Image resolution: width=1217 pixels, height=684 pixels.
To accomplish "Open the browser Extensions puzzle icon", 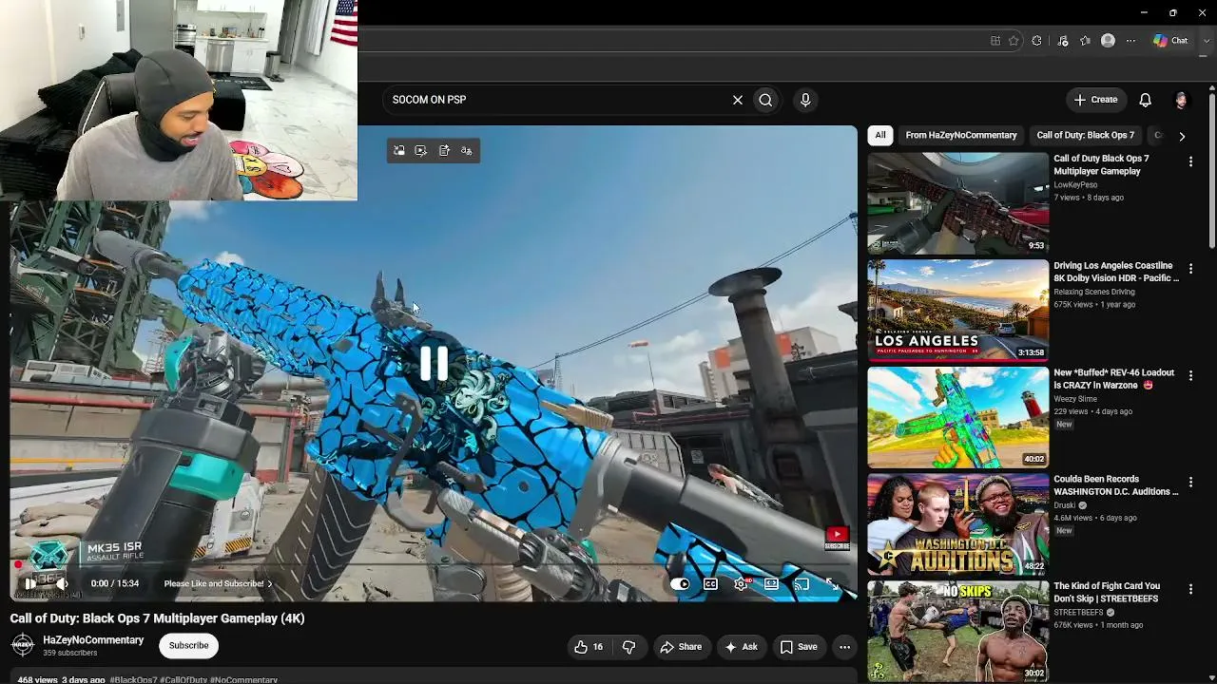I will pyautogui.click(x=1036, y=41).
